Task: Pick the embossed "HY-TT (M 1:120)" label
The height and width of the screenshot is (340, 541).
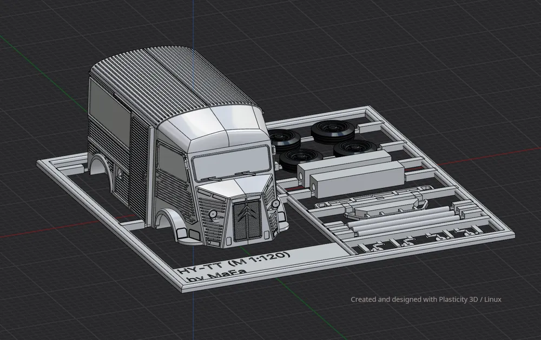Action: [234, 263]
